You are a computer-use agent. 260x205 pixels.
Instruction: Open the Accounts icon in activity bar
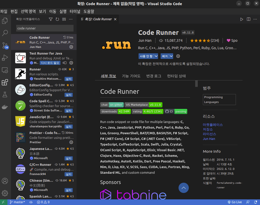click(x=5, y=181)
